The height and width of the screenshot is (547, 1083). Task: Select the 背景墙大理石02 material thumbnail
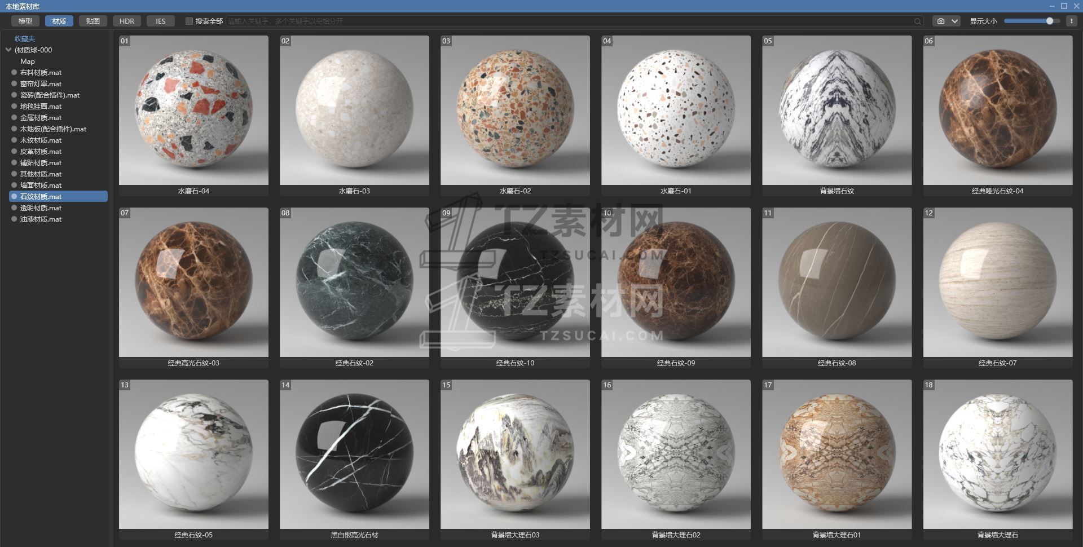[x=676, y=455]
